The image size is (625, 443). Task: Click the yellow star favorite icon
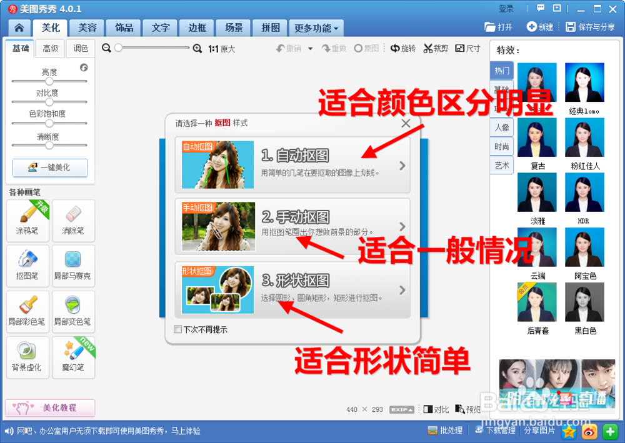[569, 432]
